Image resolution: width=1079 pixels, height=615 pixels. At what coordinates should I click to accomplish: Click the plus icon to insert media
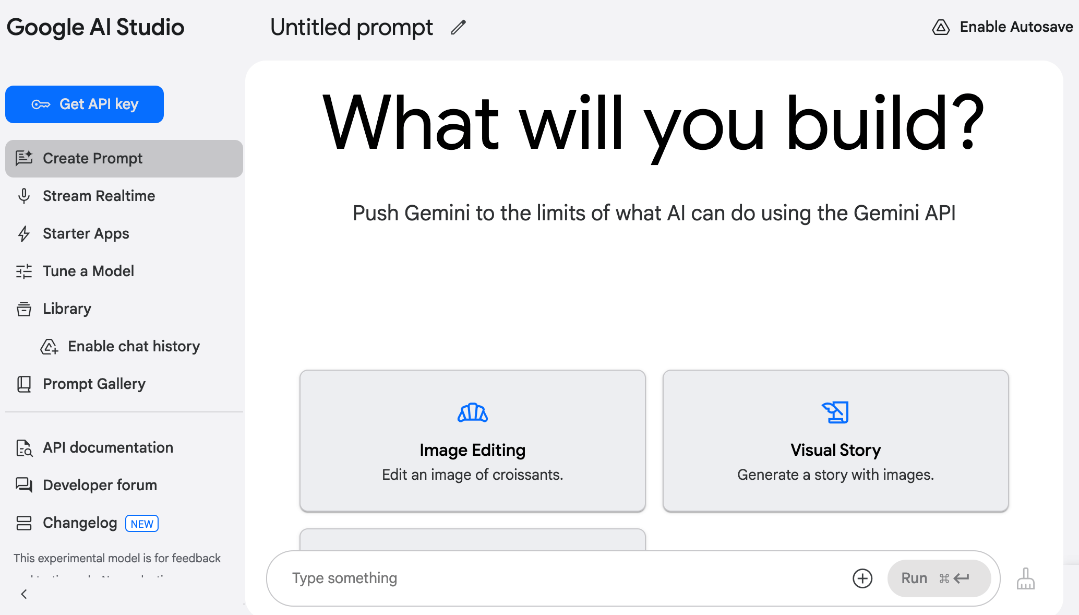coord(862,578)
